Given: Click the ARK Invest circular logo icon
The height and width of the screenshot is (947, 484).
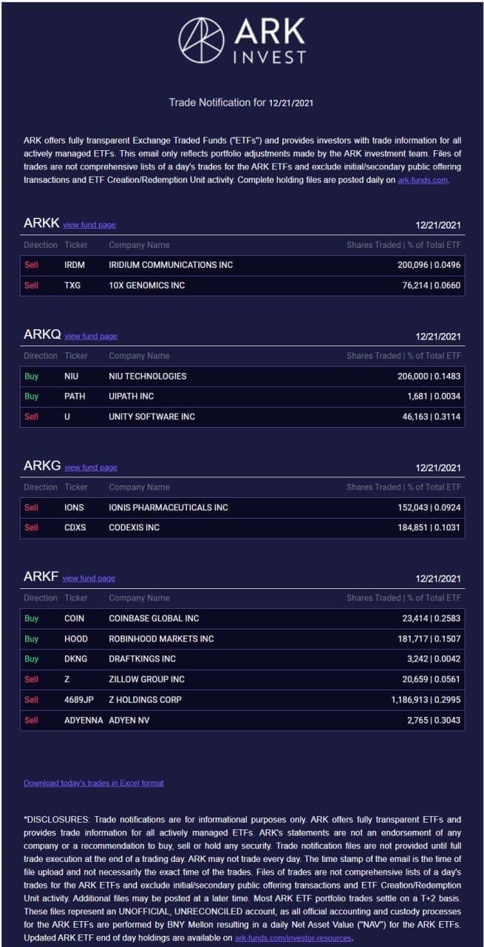Looking at the screenshot, I should coord(202,40).
